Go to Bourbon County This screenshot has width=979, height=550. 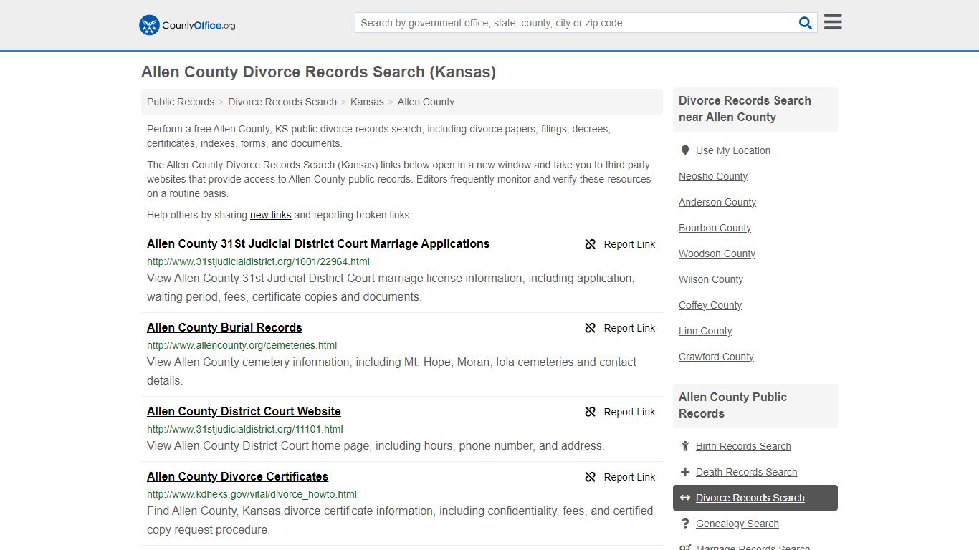pyautogui.click(x=715, y=228)
